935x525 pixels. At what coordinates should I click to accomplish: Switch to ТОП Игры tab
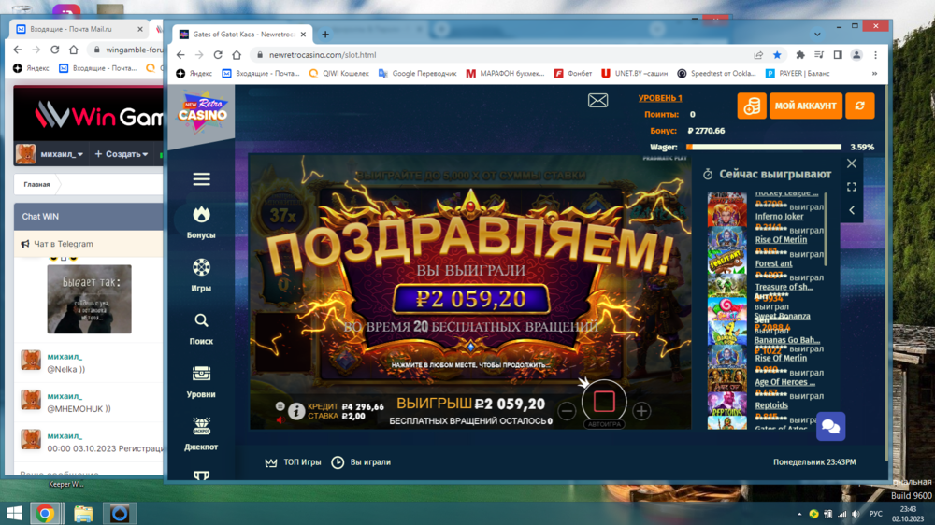(294, 462)
